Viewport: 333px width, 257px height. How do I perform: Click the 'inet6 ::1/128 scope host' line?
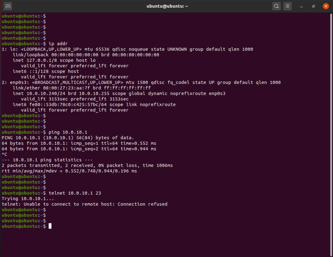[x=46, y=71]
